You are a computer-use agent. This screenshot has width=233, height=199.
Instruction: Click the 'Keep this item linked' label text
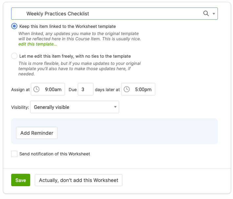pyautogui.click(x=67, y=26)
